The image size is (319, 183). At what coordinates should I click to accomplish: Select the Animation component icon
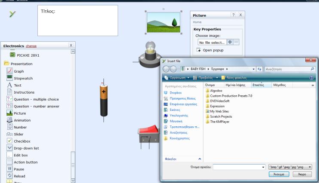[x=9, y=120]
